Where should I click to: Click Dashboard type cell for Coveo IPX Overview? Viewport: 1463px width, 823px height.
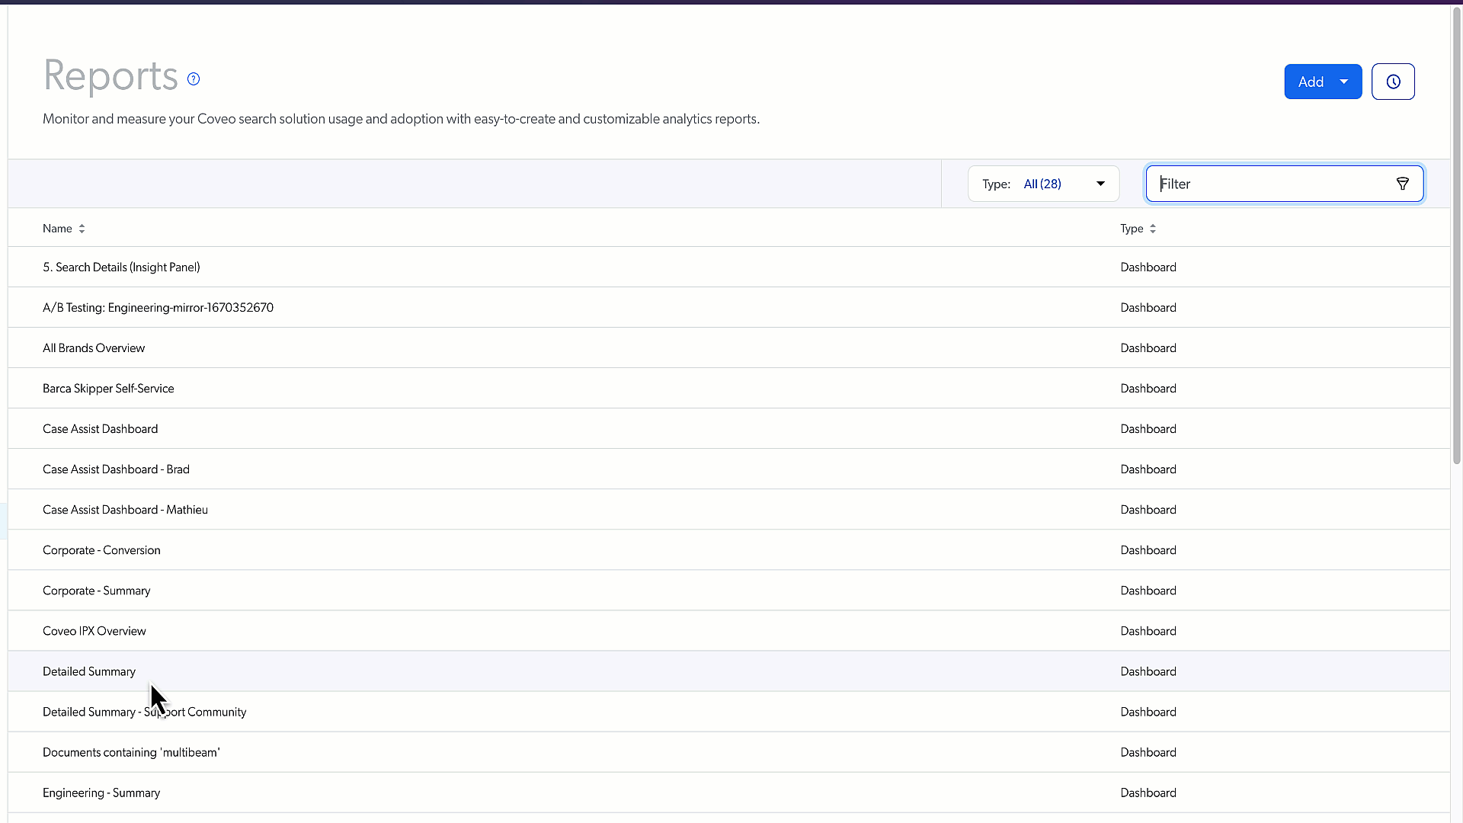1148,631
